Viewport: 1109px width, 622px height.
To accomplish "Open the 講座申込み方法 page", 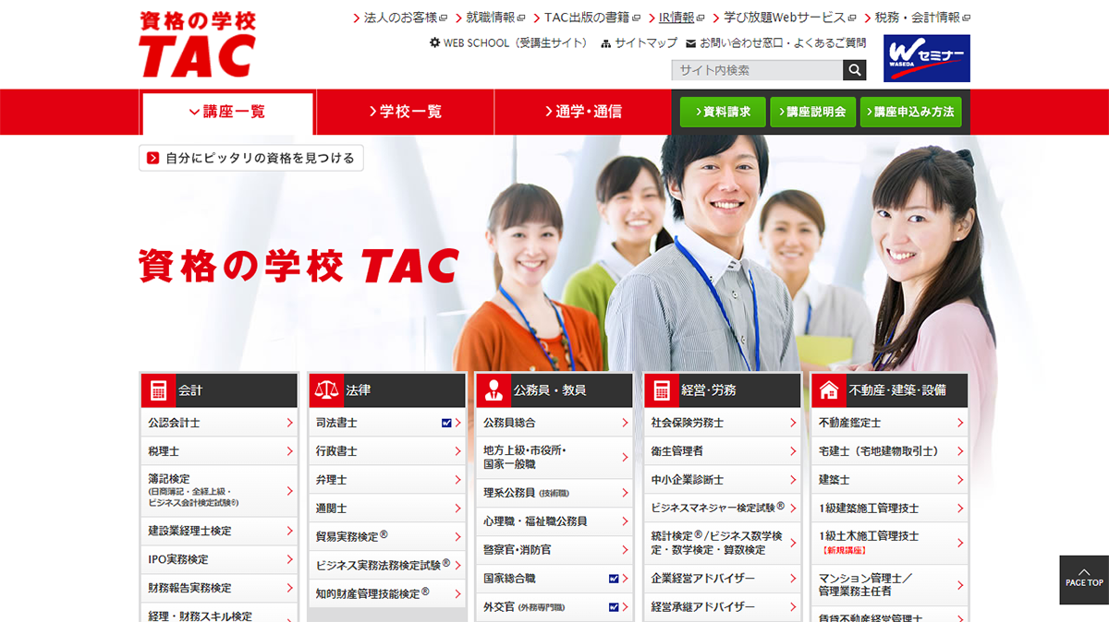I will (910, 111).
